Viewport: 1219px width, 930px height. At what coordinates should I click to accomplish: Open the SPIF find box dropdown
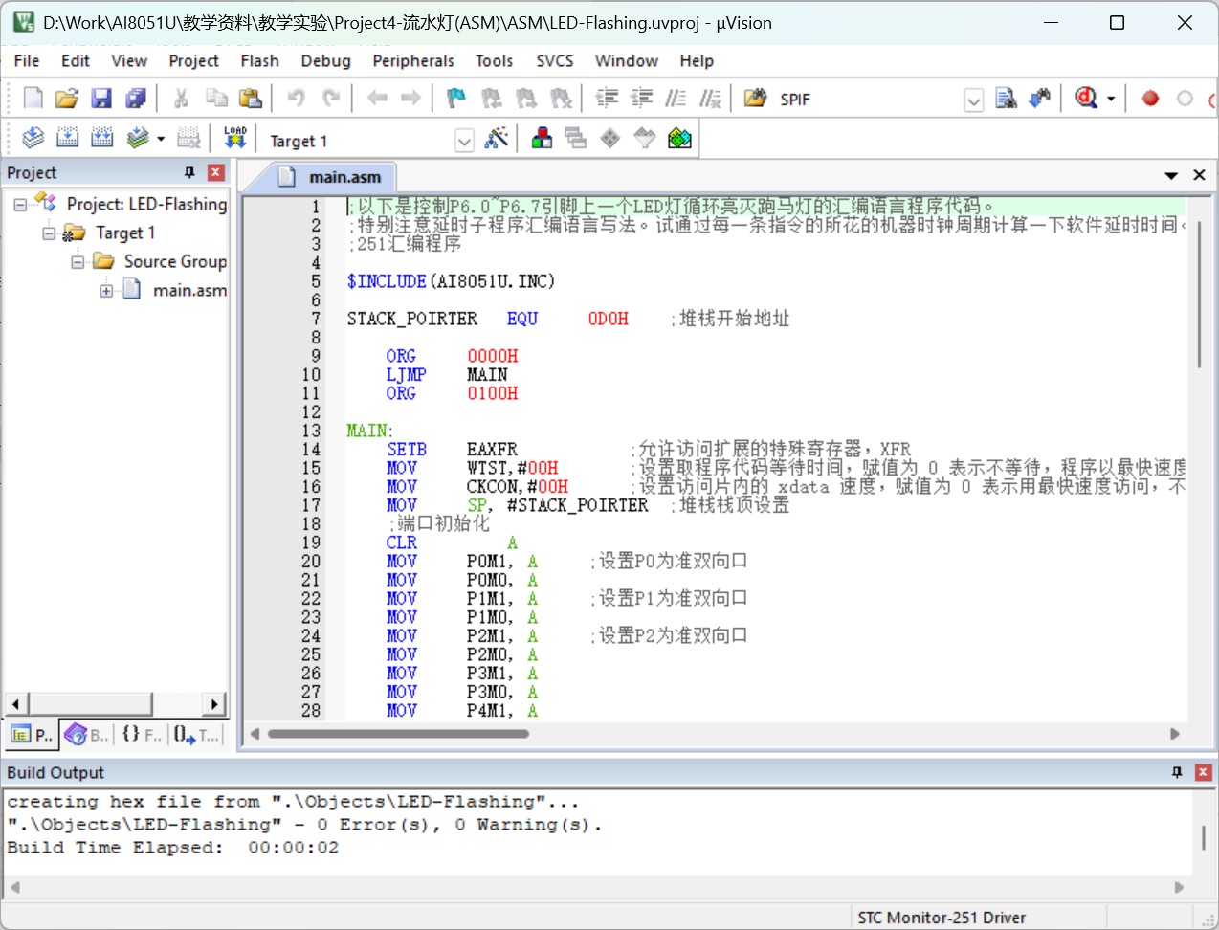tap(974, 100)
